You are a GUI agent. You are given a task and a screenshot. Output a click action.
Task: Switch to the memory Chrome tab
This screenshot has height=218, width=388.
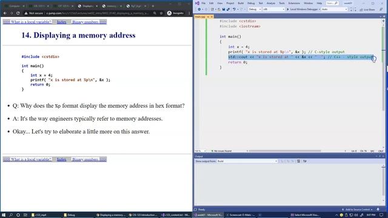(112, 6)
